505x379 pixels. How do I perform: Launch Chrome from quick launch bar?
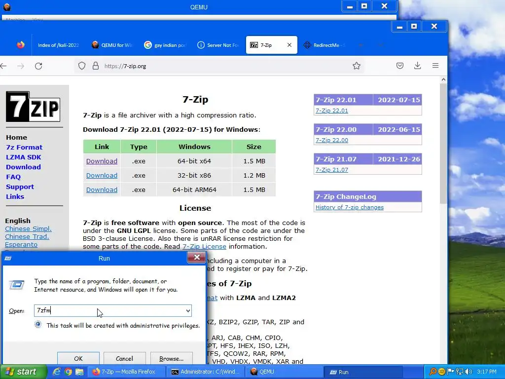[x=68, y=372]
